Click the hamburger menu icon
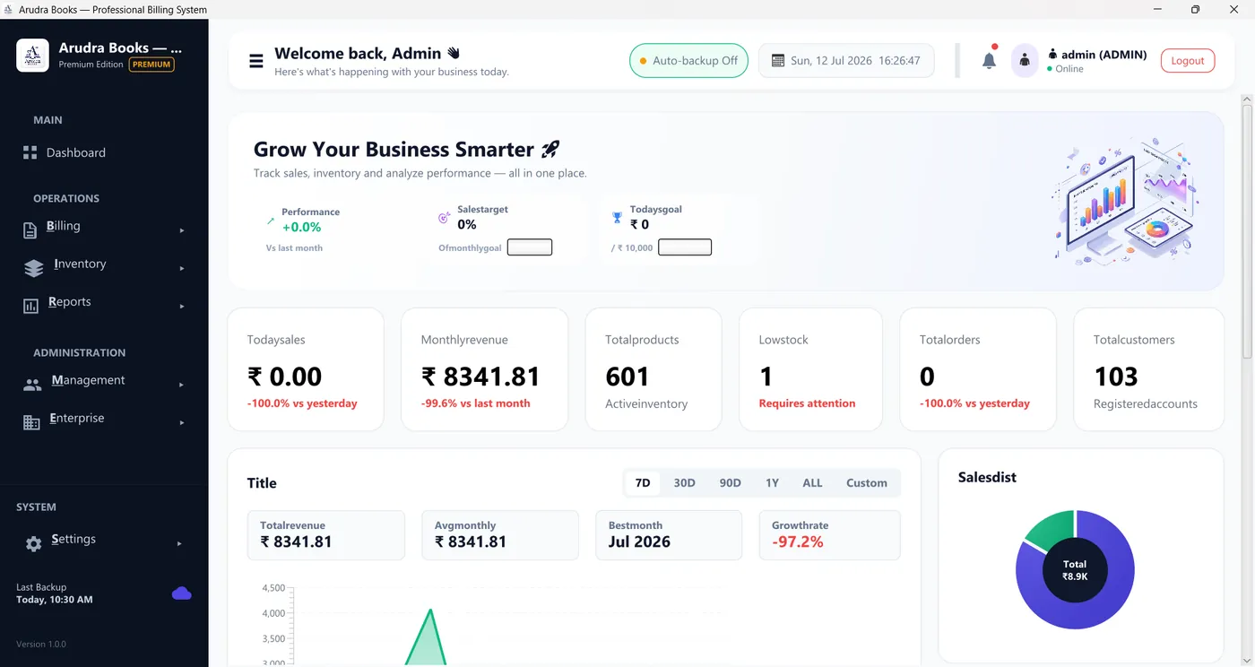The height and width of the screenshot is (667, 1255). [x=256, y=61]
